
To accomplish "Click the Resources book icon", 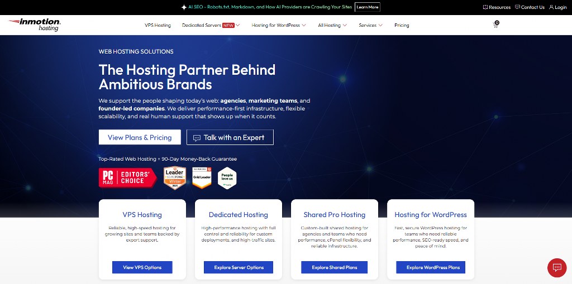I will coord(485,7).
